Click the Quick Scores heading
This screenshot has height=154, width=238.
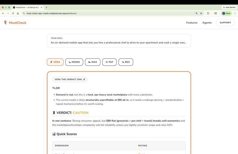67,134
